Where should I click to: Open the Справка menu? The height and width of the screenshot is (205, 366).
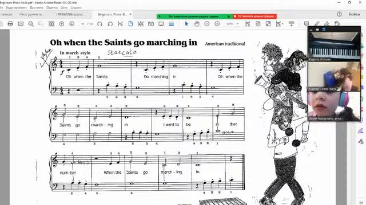(76, 7)
